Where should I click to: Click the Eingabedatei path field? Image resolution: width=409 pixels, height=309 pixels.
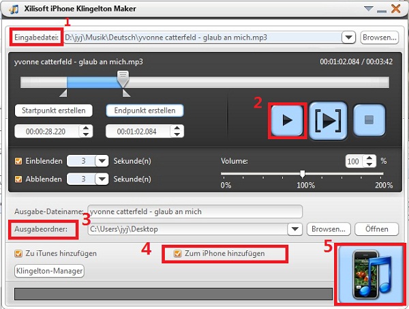[203, 38]
